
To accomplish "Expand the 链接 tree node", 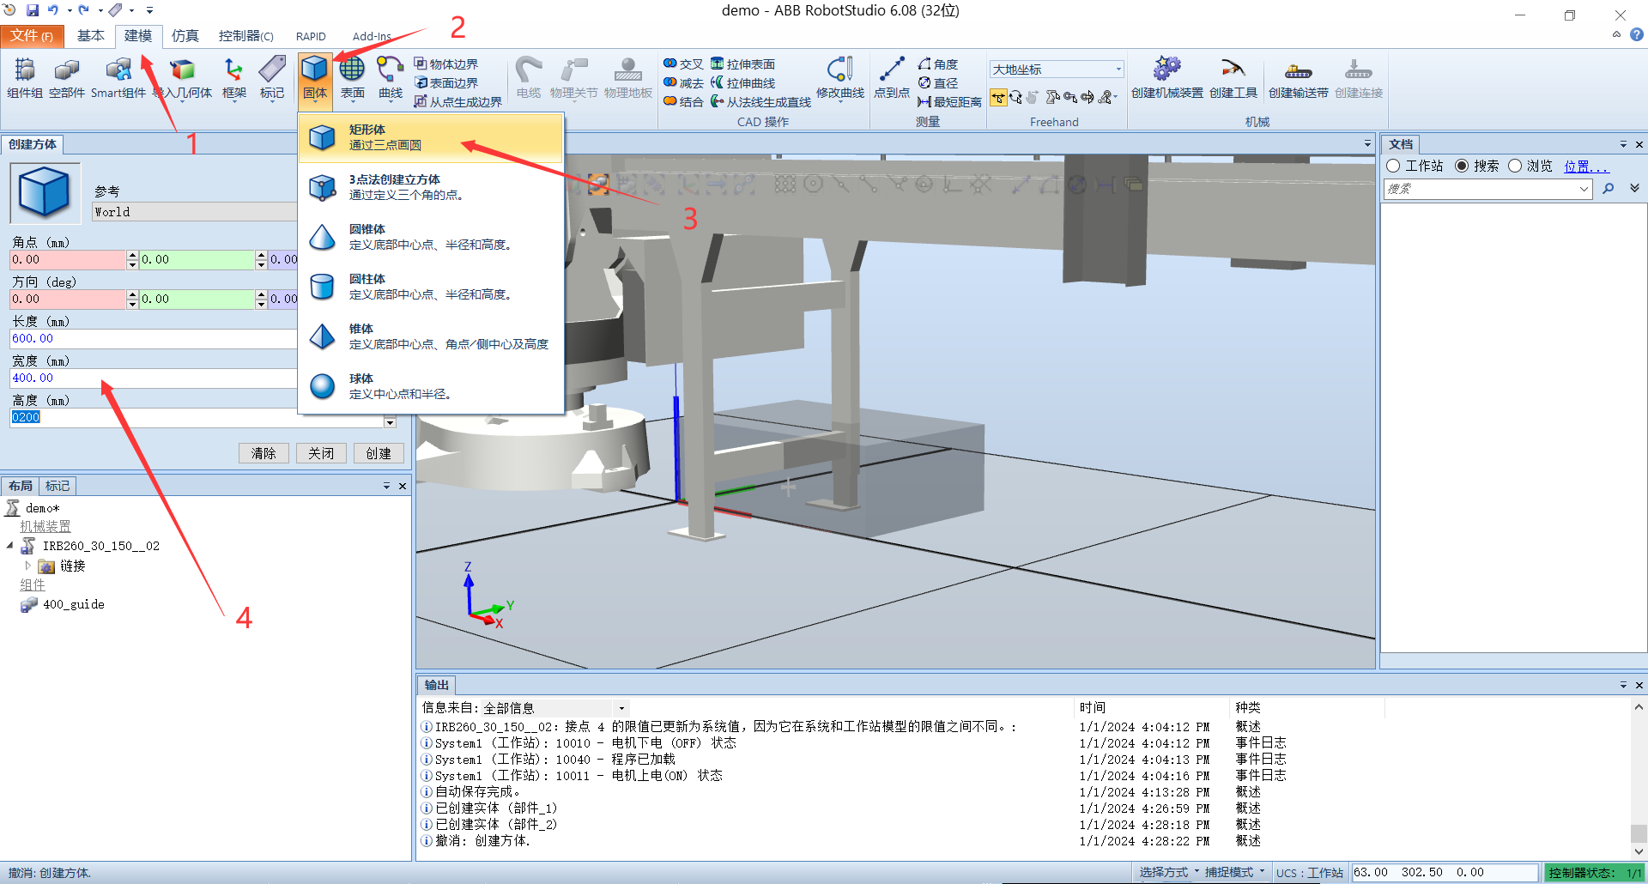I will (x=27, y=566).
